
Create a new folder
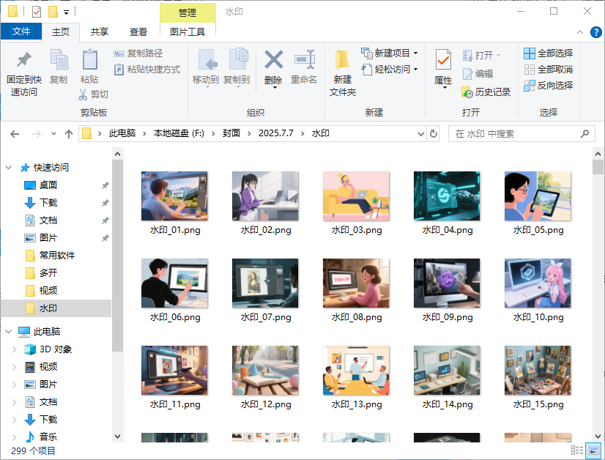click(342, 75)
